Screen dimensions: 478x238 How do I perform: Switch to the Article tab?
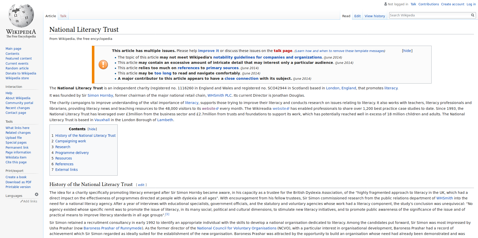(51, 16)
